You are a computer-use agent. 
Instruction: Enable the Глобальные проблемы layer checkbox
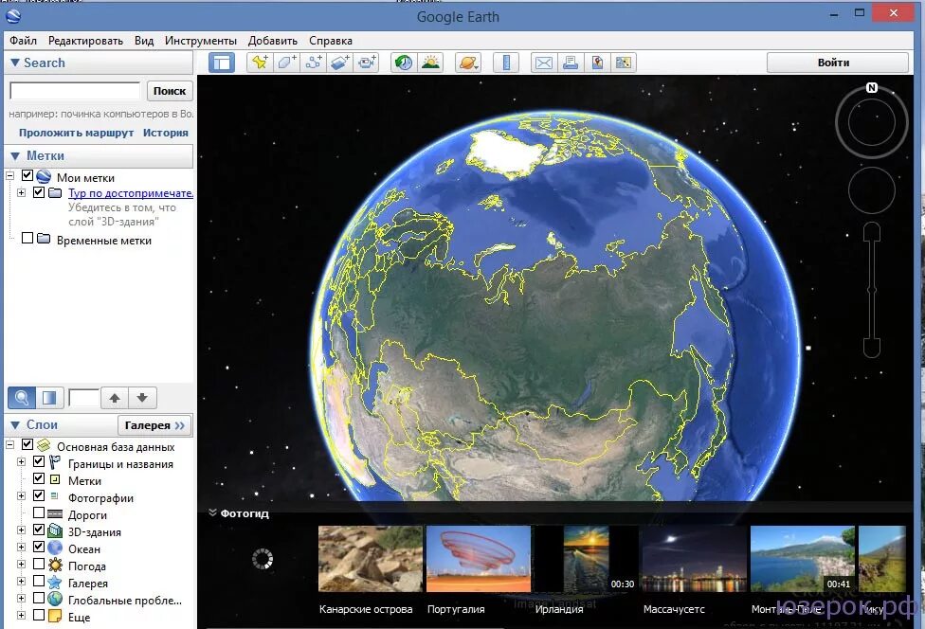coord(39,598)
